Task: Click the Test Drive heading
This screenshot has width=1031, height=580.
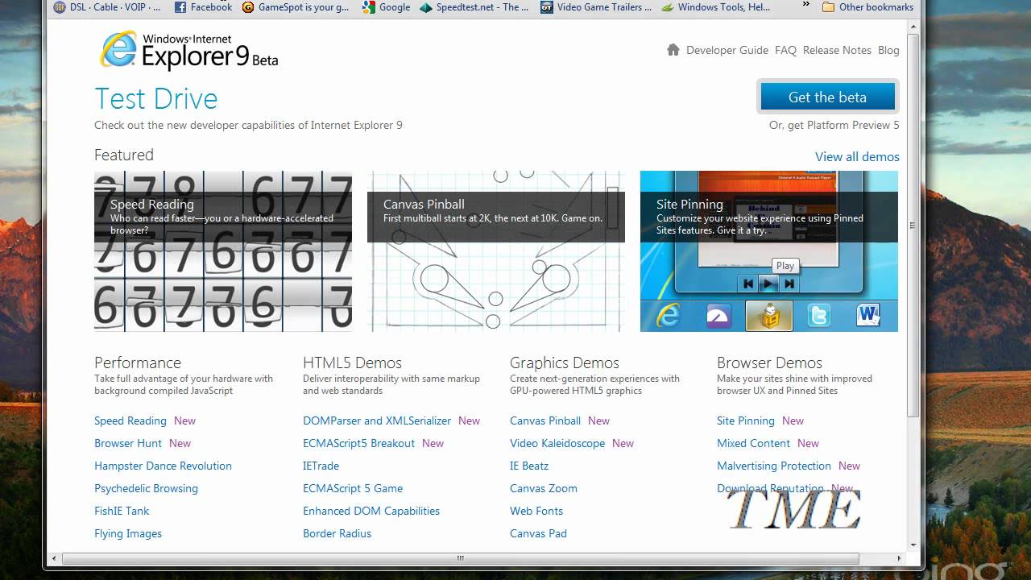Action: click(156, 98)
